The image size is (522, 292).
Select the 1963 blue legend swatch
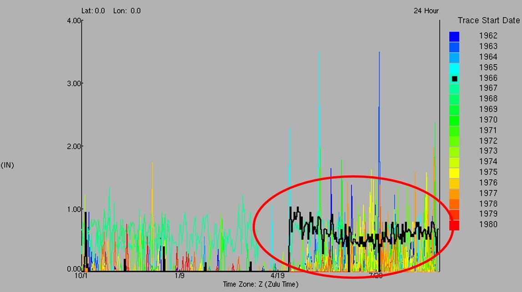pos(454,47)
